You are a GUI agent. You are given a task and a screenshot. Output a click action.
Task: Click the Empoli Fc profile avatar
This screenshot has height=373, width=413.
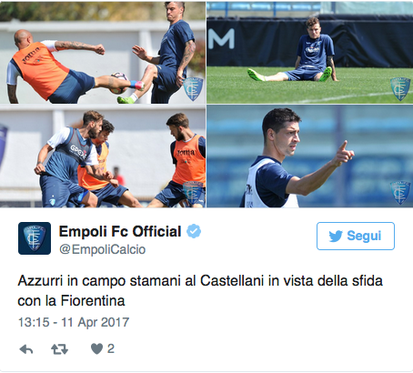click(35, 238)
